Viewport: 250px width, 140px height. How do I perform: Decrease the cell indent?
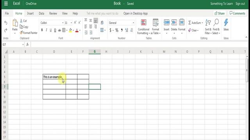(86, 33)
